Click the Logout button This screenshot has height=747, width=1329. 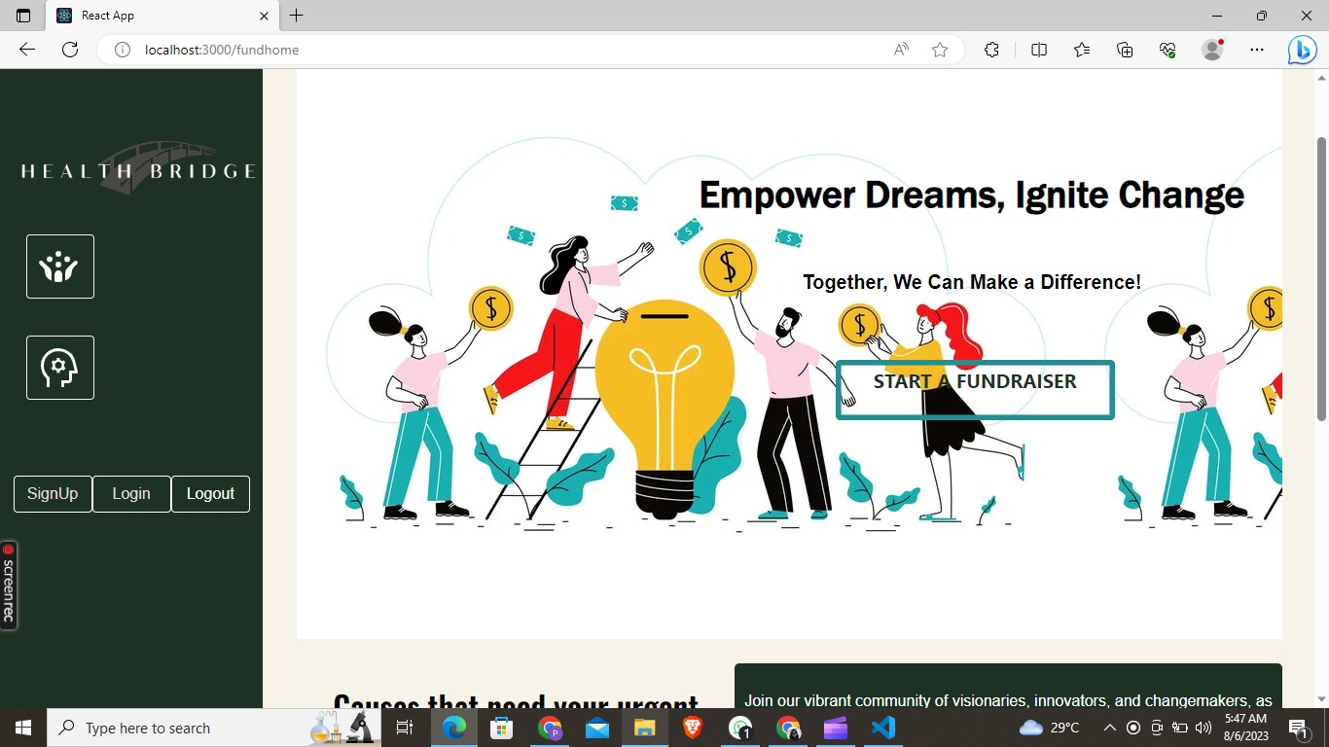click(x=210, y=494)
